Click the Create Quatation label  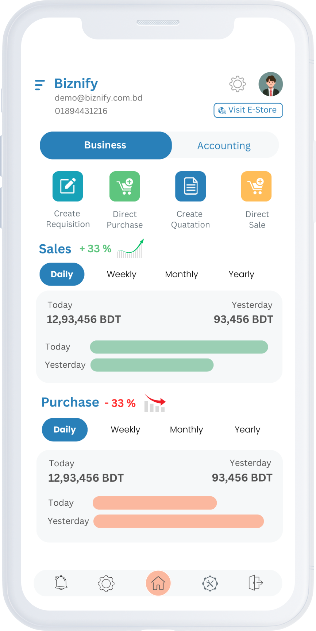[x=190, y=219]
